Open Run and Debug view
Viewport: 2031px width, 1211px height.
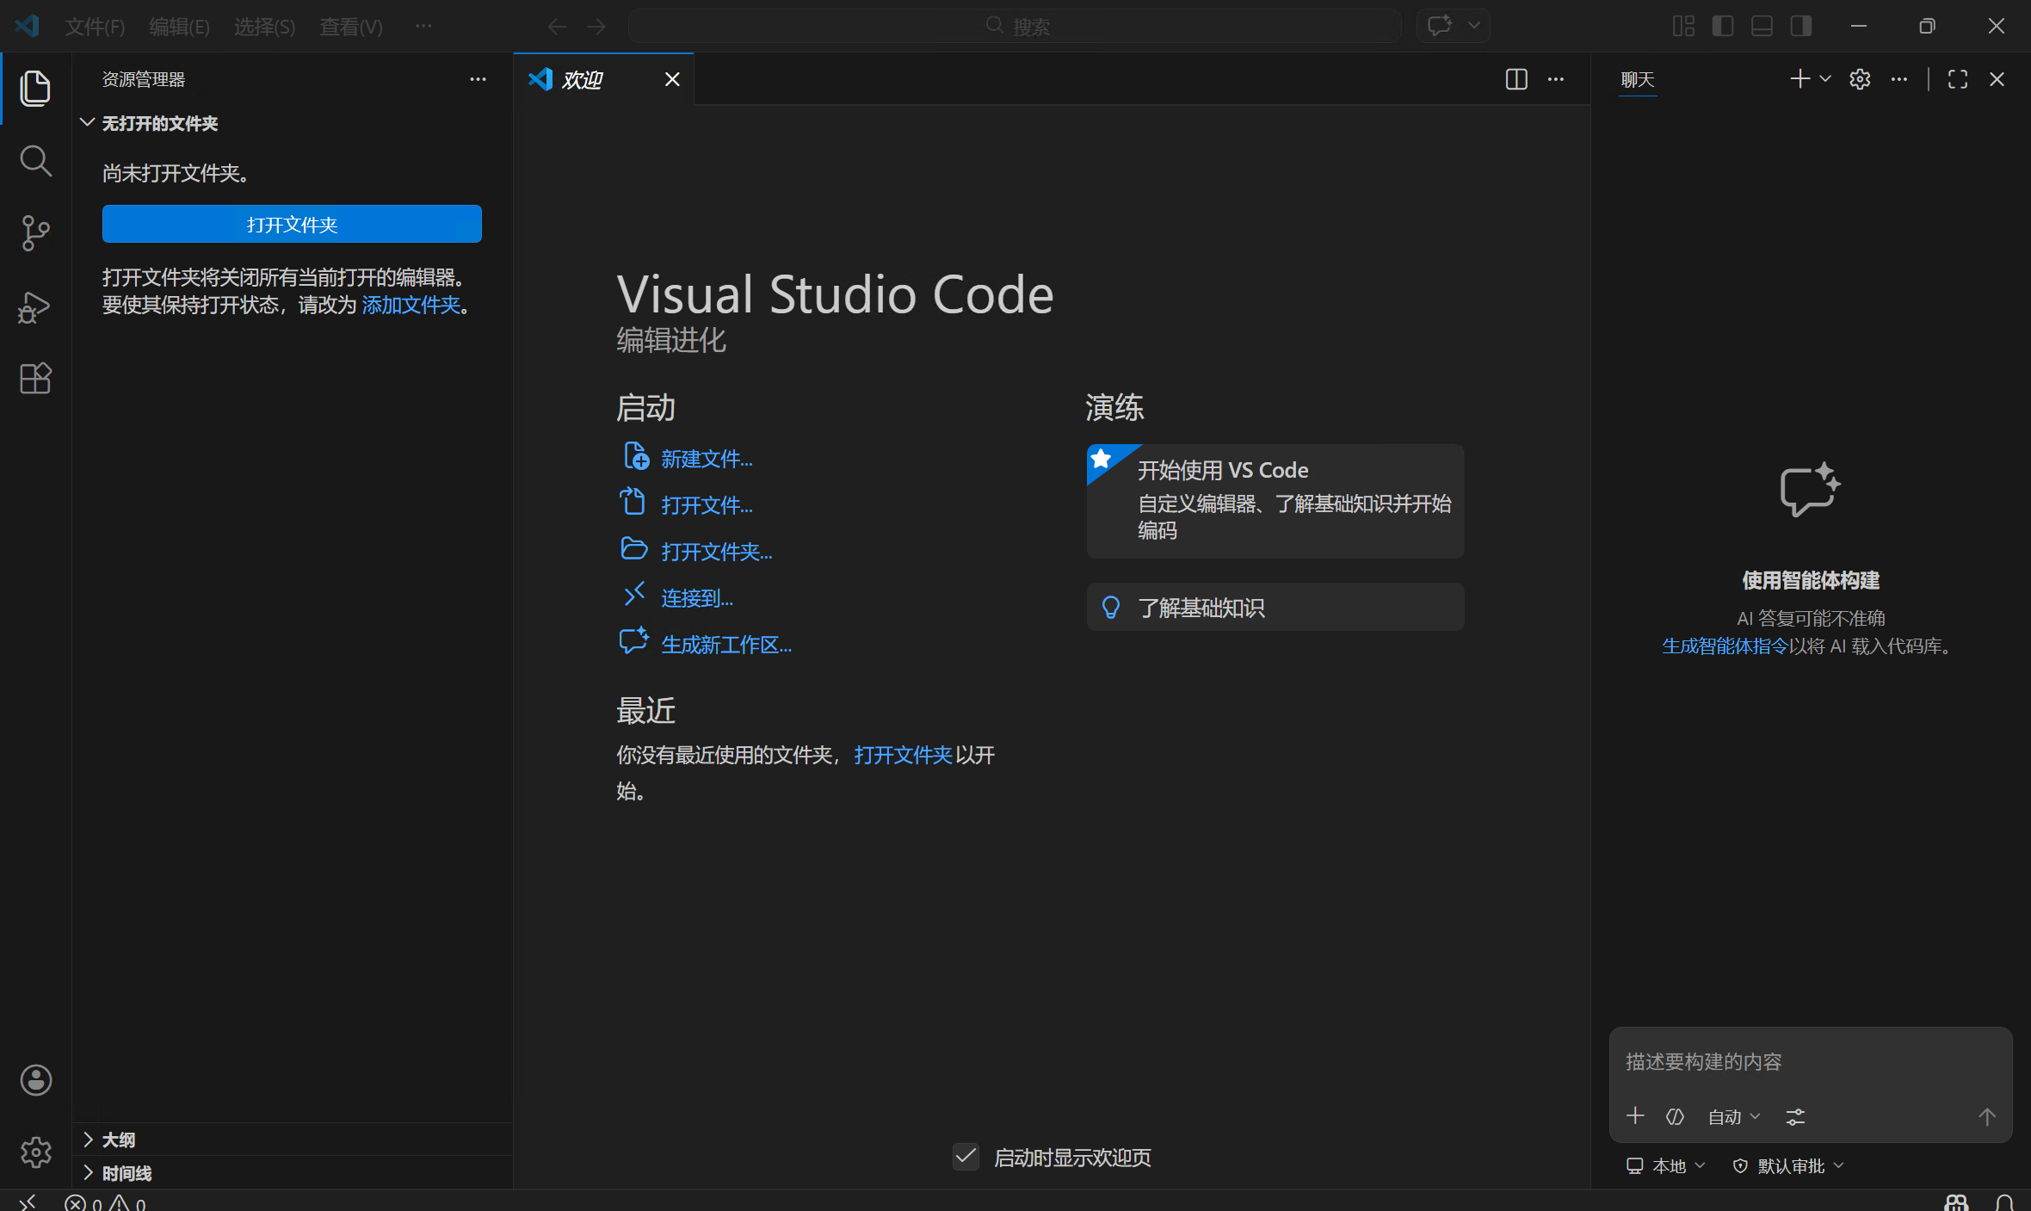pyautogui.click(x=35, y=306)
